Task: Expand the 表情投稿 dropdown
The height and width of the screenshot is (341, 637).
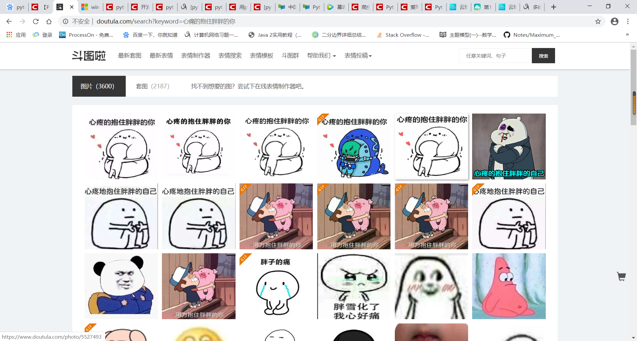Action: click(358, 56)
